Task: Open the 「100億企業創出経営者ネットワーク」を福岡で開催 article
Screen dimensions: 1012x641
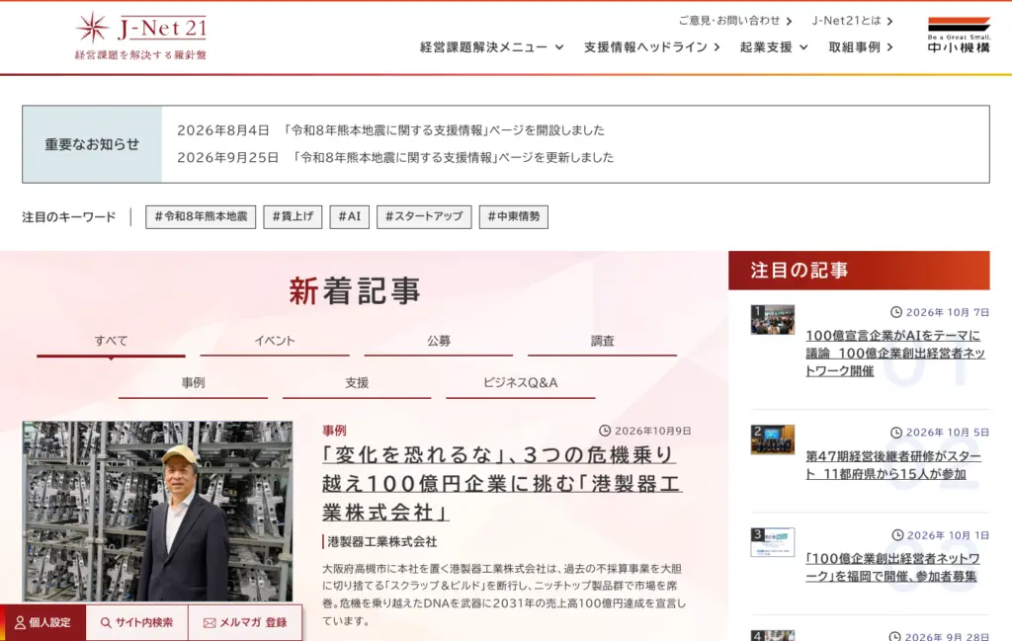Action: pos(892,568)
